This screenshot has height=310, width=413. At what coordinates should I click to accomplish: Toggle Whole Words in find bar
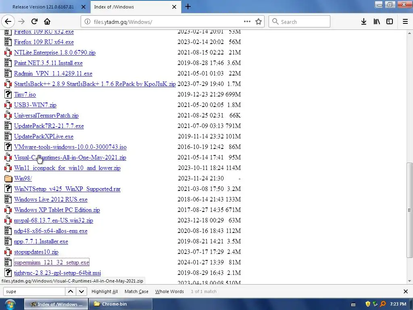[169, 291]
